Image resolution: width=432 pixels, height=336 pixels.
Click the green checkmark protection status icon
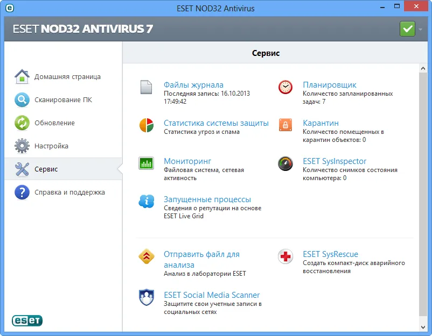(407, 28)
